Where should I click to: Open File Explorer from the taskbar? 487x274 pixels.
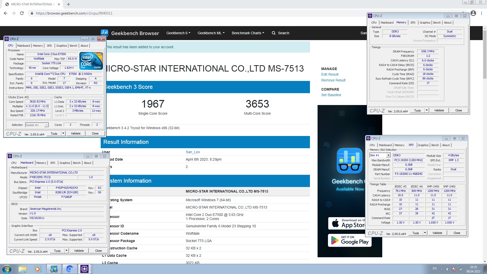tap(23, 269)
